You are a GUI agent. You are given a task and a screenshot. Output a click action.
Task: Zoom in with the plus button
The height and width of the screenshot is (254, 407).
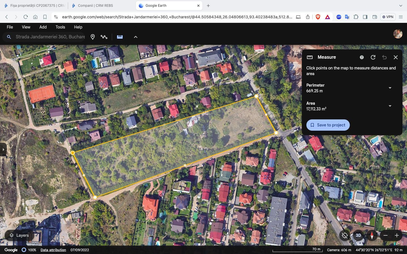(x=397, y=235)
